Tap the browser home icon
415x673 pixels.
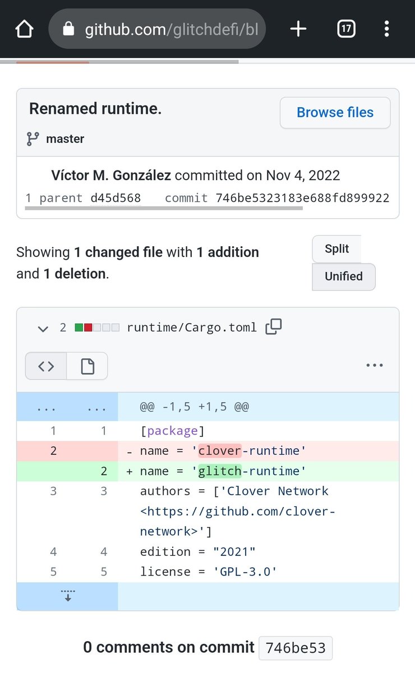click(24, 29)
